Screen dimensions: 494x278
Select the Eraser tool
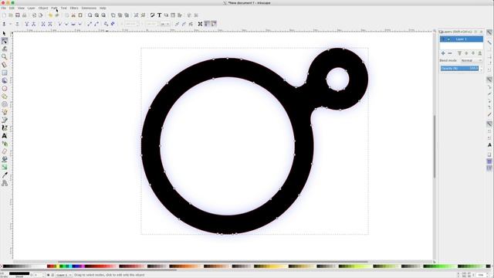coord(5,151)
